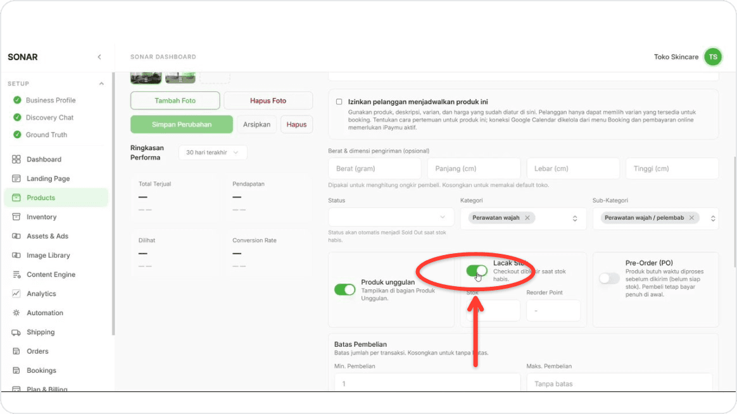Collapse the SETUP section
Screen dimensions: 737x414
tap(101, 84)
